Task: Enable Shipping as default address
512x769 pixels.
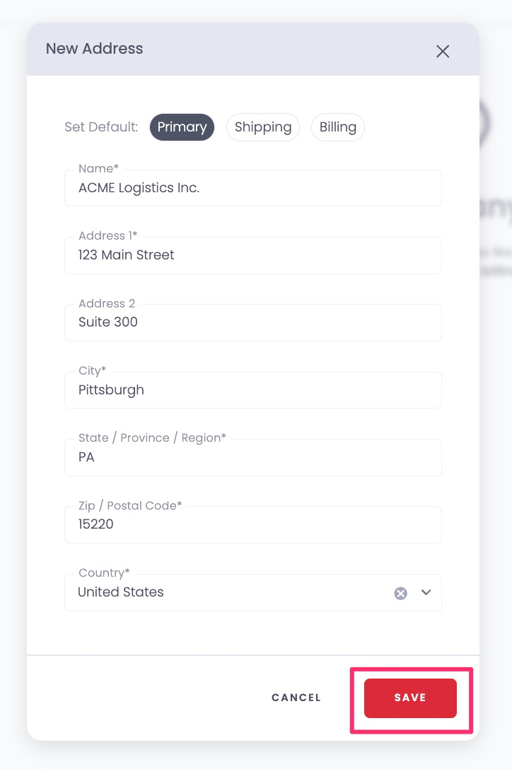Action: (263, 127)
